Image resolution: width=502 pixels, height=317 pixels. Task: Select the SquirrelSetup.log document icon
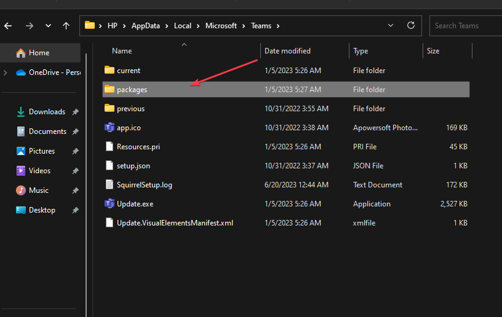coord(110,185)
